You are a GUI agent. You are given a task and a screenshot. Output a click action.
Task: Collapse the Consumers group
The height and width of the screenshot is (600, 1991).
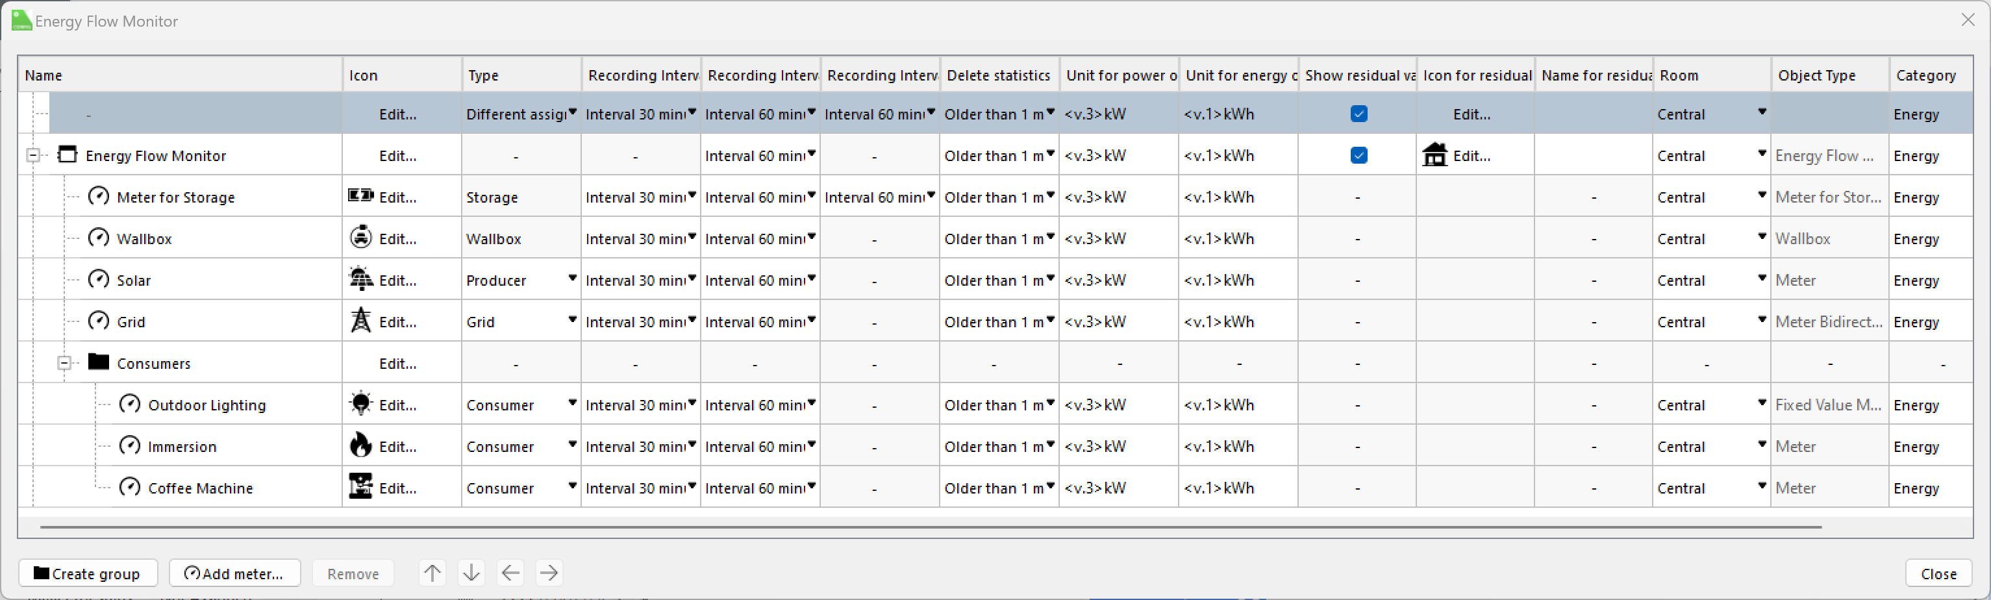65,364
